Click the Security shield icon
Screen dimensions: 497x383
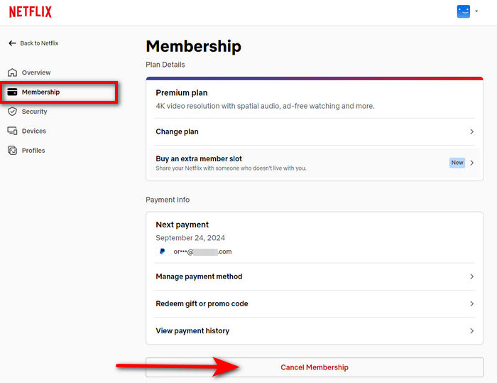click(12, 112)
